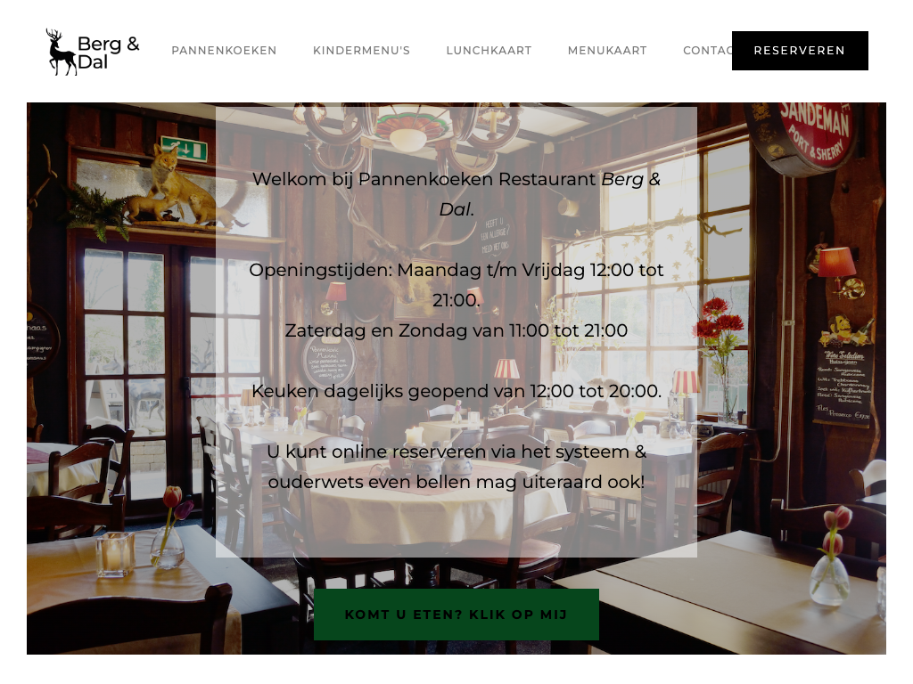
Task: Open the Menukaart navigation link
Action: [x=607, y=51]
